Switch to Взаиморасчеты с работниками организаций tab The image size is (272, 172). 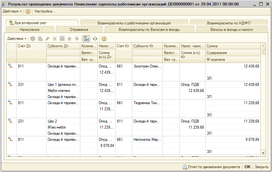click(134, 23)
